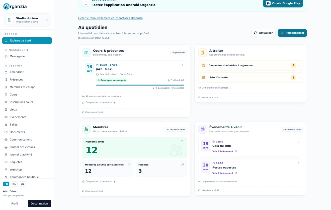
Task: Click the phone icon in Android banner
Action: pyautogui.click(x=86, y=3)
